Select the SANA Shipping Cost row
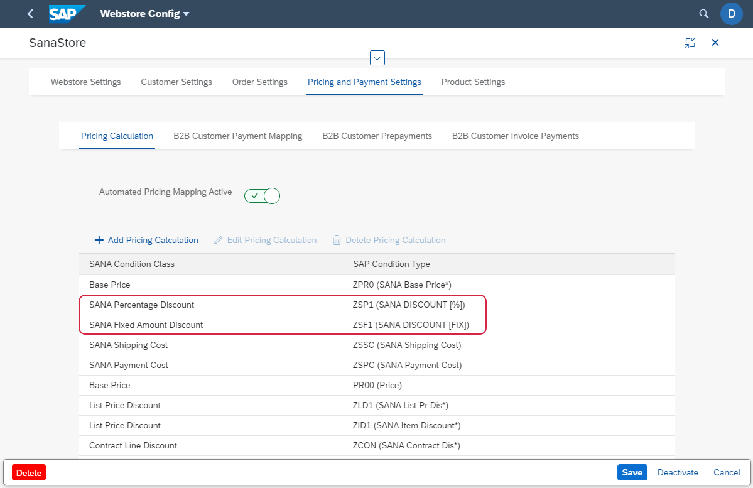753x488 pixels. click(x=377, y=345)
